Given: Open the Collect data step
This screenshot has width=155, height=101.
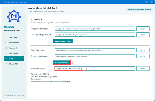Looking at the screenshot, I should [x=14, y=37].
